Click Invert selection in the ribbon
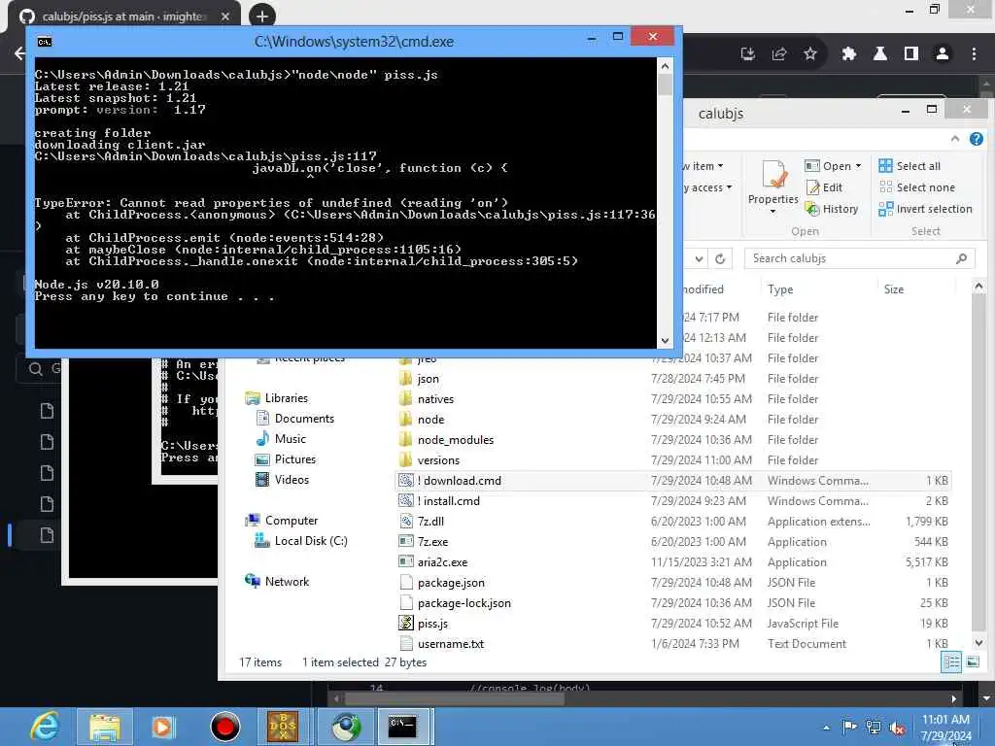The height and width of the screenshot is (746, 995). click(x=925, y=209)
